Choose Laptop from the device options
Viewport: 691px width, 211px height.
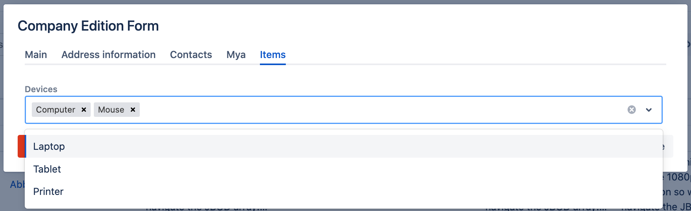pos(49,147)
